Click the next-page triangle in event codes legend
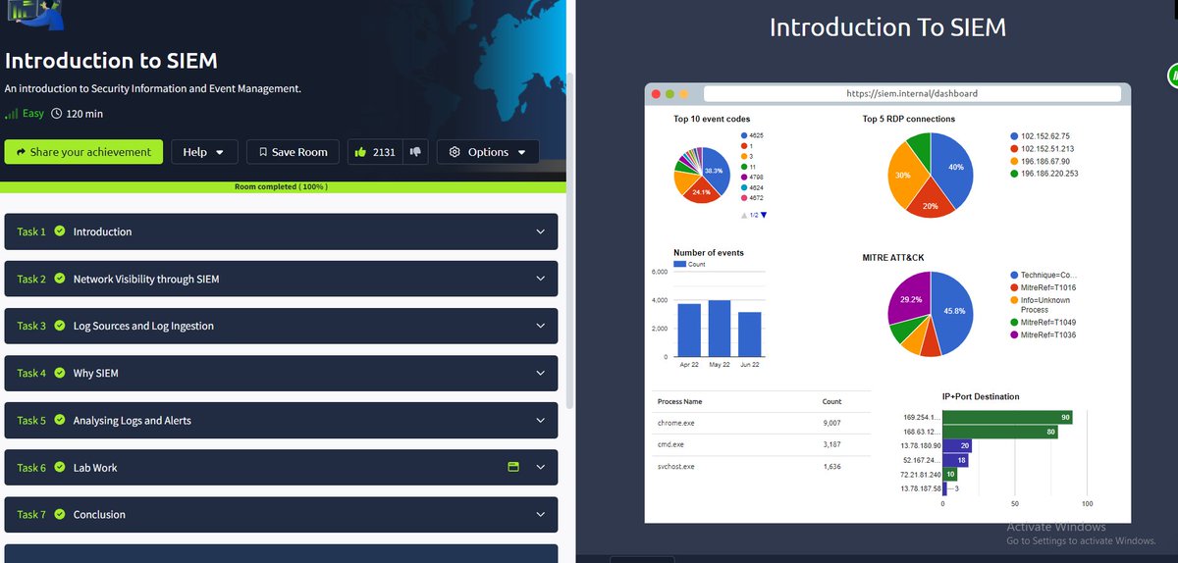This screenshot has width=1178, height=563. 764,215
